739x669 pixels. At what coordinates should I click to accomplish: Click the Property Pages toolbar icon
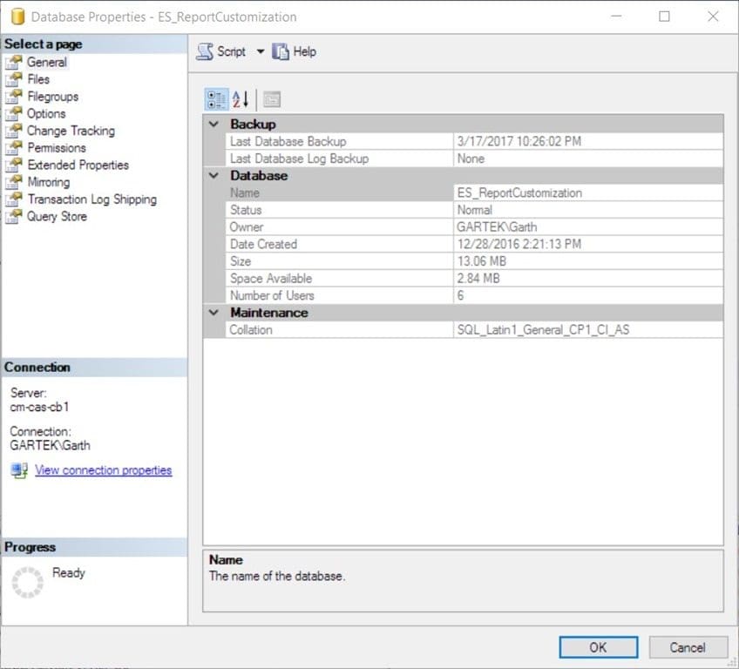(272, 99)
